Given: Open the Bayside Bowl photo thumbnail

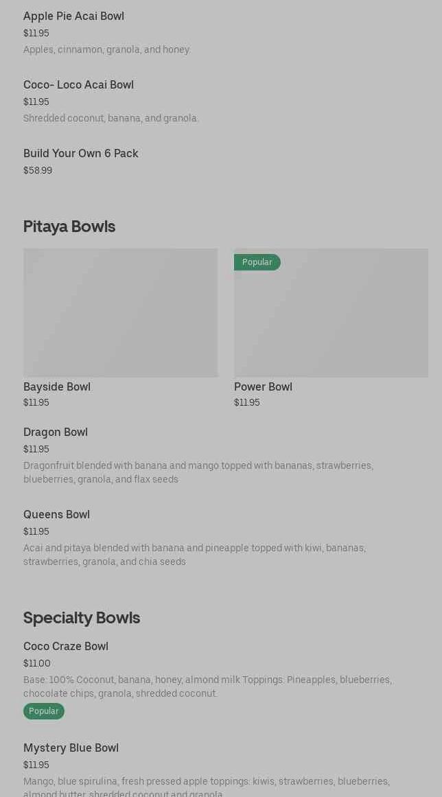Looking at the screenshot, I should [120, 312].
